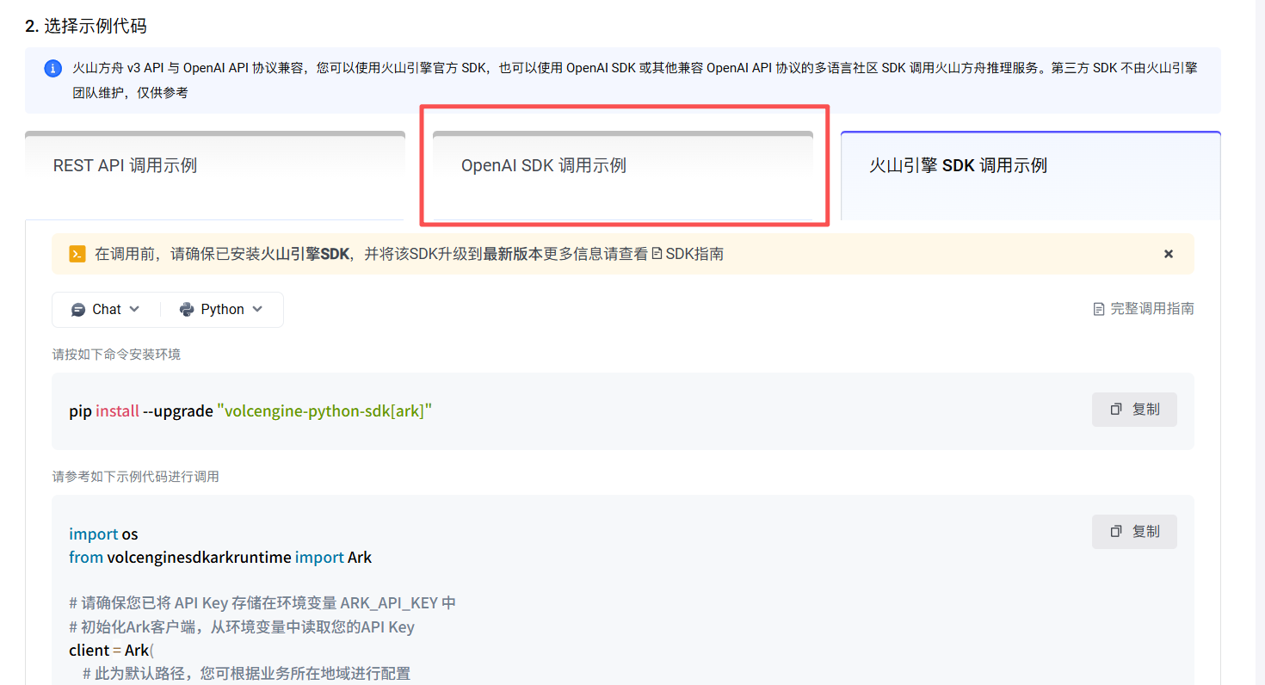Click the blue info icon in the banner

pos(53,68)
